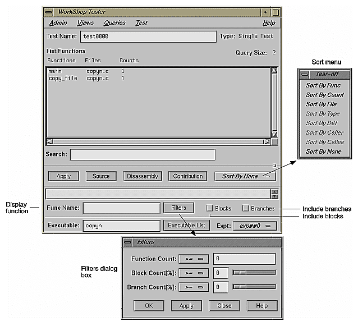Open Function Count comparison operator menu
This screenshot has height=326, width=358.
coord(194,259)
